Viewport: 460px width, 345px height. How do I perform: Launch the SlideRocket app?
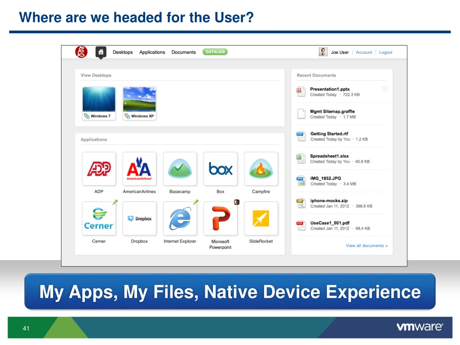pos(261,218)
